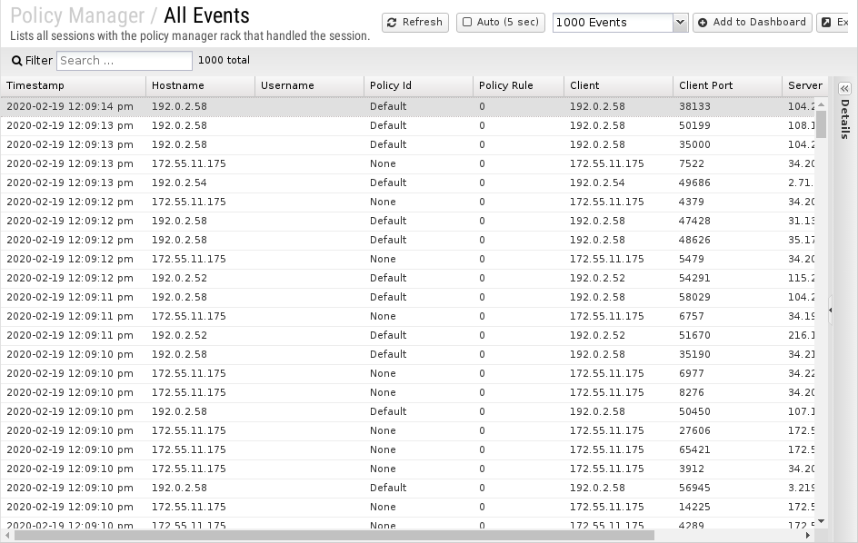Click the 1000 Events combo box field

pyautogui.click(x=613, y=23)
